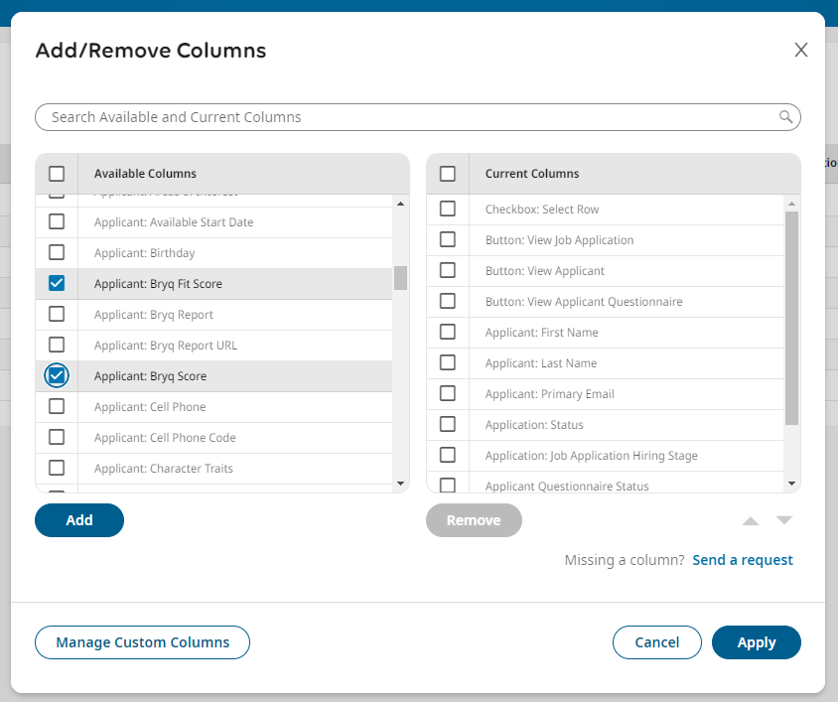Follow the Send a request link
Screen dimensions: 838x702
click(742, 560)
